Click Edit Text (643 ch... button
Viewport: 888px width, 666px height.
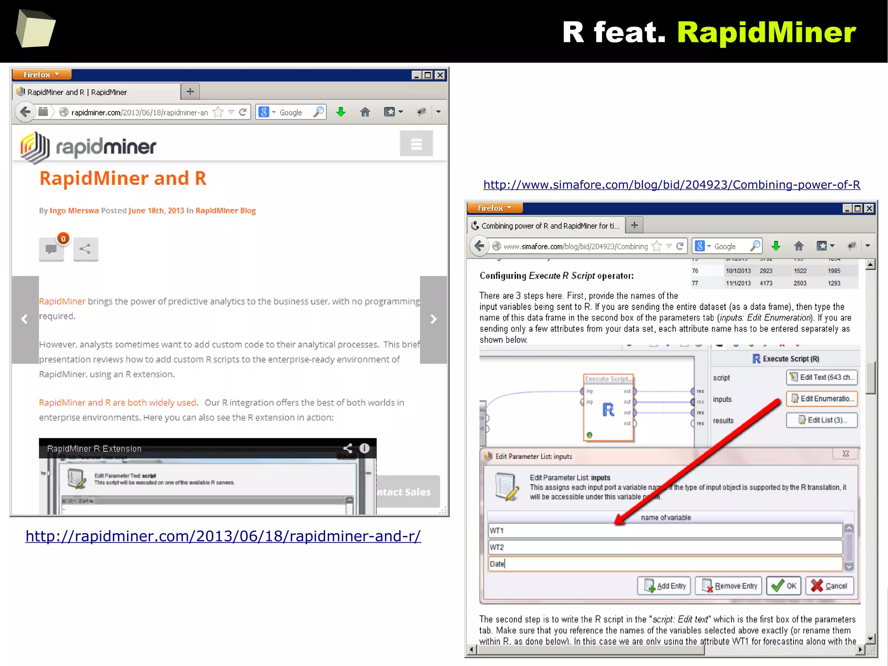(x=822, y=377)
